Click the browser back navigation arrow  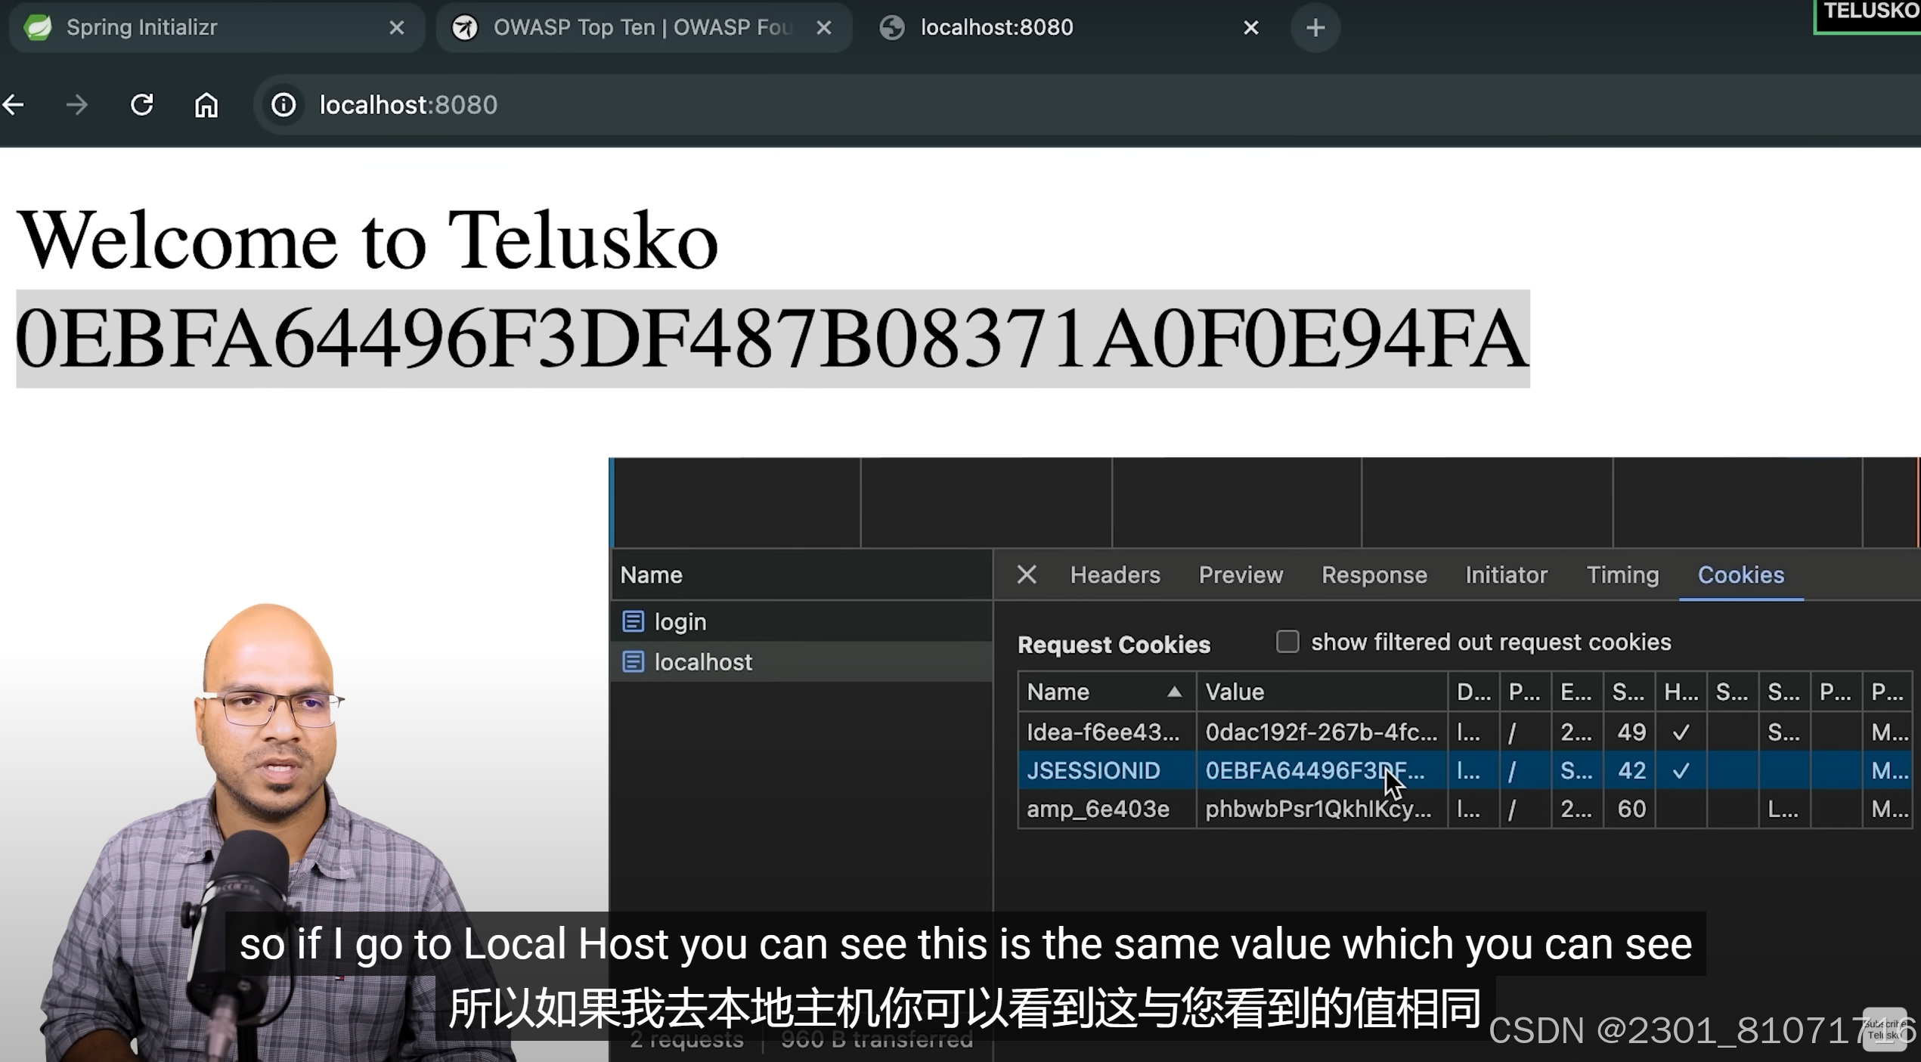point(15,104)
